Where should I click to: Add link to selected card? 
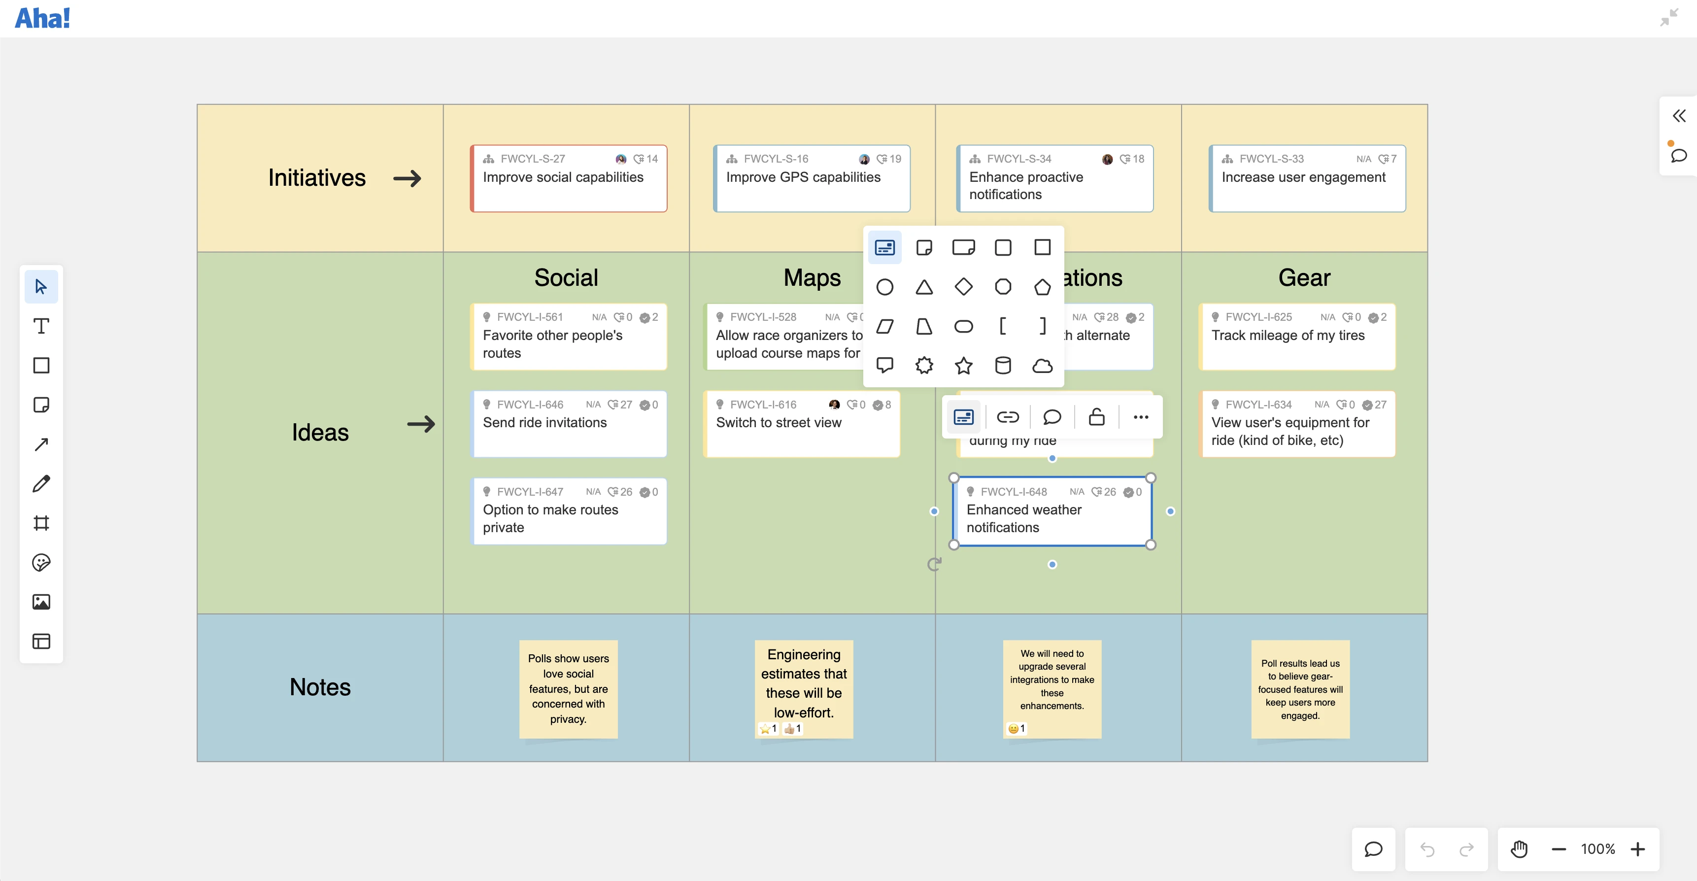tap(1007, 417)
